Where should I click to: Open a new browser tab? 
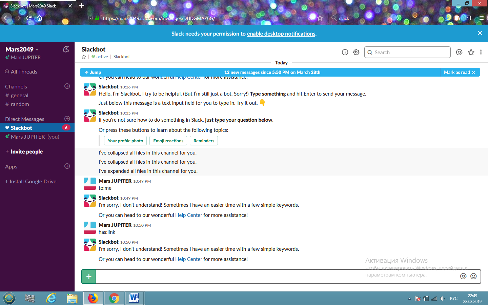(x=82, y=5)
